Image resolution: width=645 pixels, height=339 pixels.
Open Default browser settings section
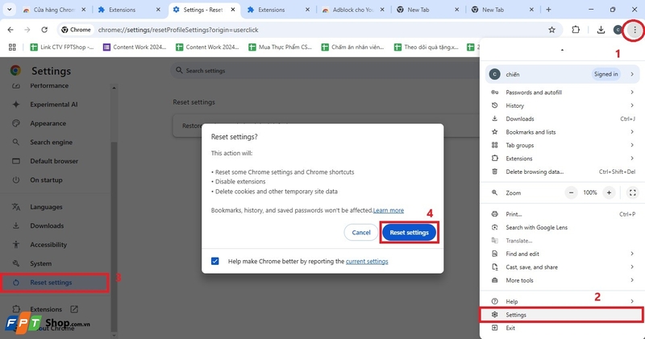tap(54, 161)
